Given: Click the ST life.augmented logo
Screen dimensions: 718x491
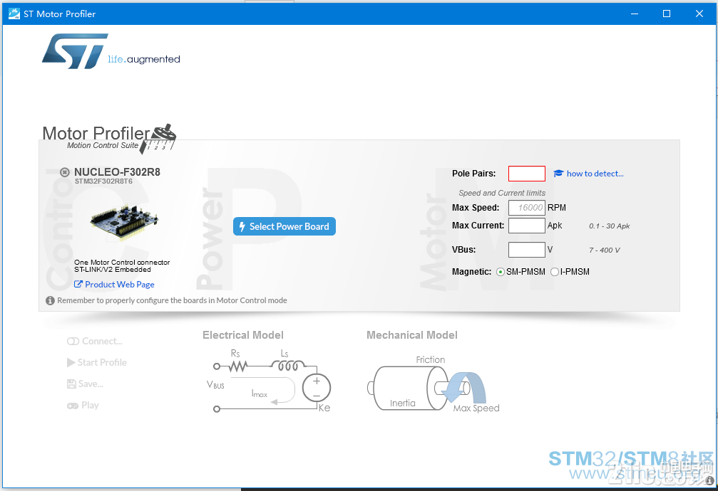Looking at the screenshot, I should 111,51.
